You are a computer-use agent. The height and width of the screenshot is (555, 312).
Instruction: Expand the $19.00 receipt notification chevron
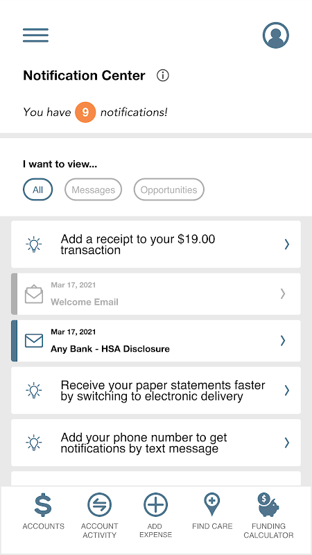tap(287, 244)
